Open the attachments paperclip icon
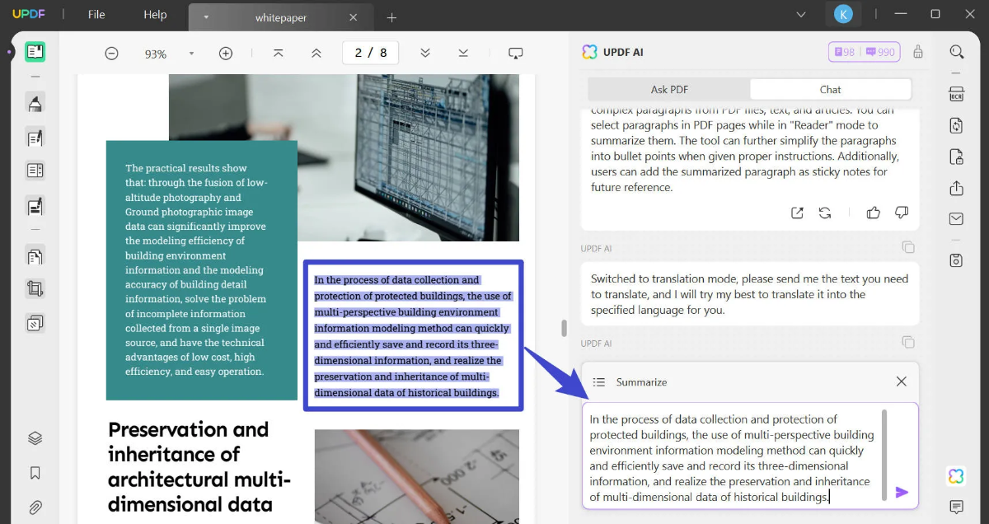Image resolution: width=989 pixels, height=524 pixels. pyautogui.click(x=35, y=507)
